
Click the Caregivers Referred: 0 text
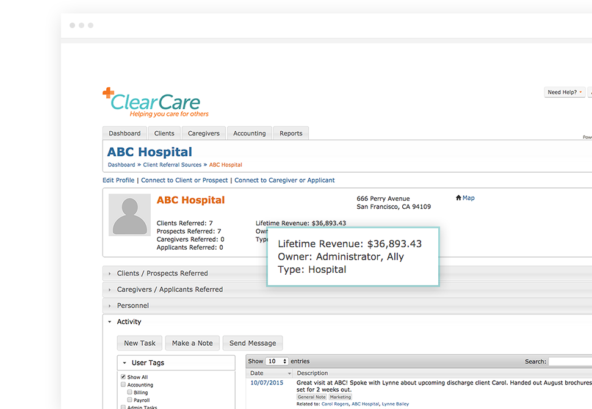tap(190, 239)
